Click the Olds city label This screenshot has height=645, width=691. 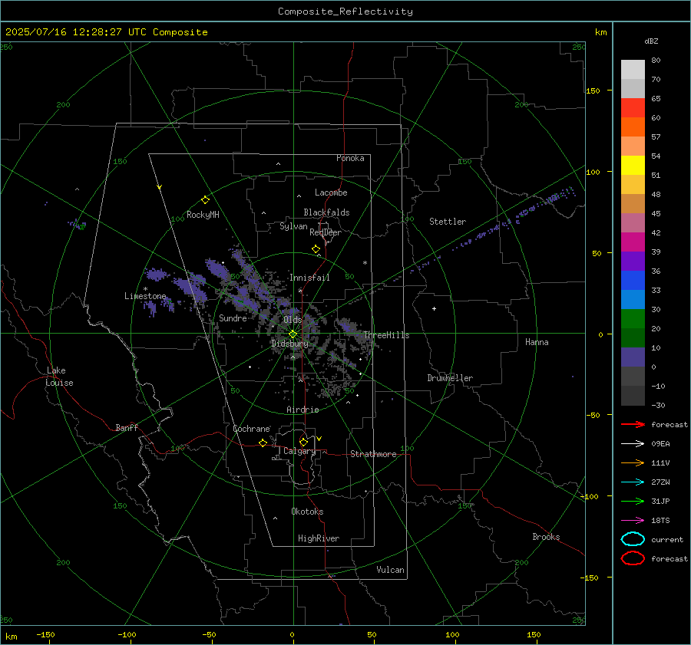[293, 320]
